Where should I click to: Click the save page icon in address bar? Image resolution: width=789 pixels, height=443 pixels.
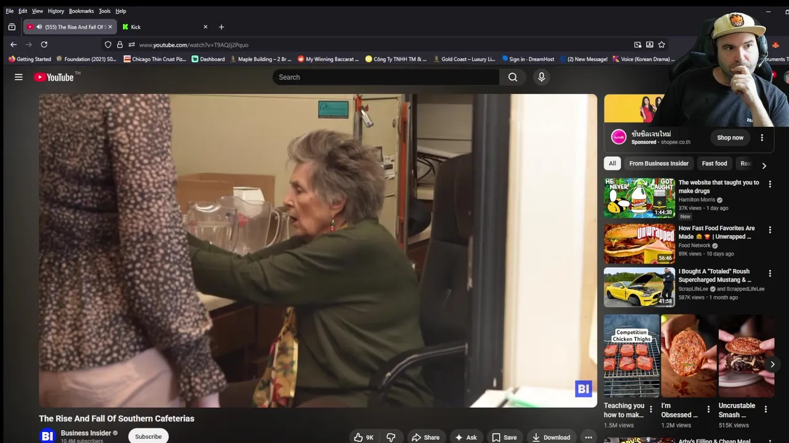(x=649, y=44)
